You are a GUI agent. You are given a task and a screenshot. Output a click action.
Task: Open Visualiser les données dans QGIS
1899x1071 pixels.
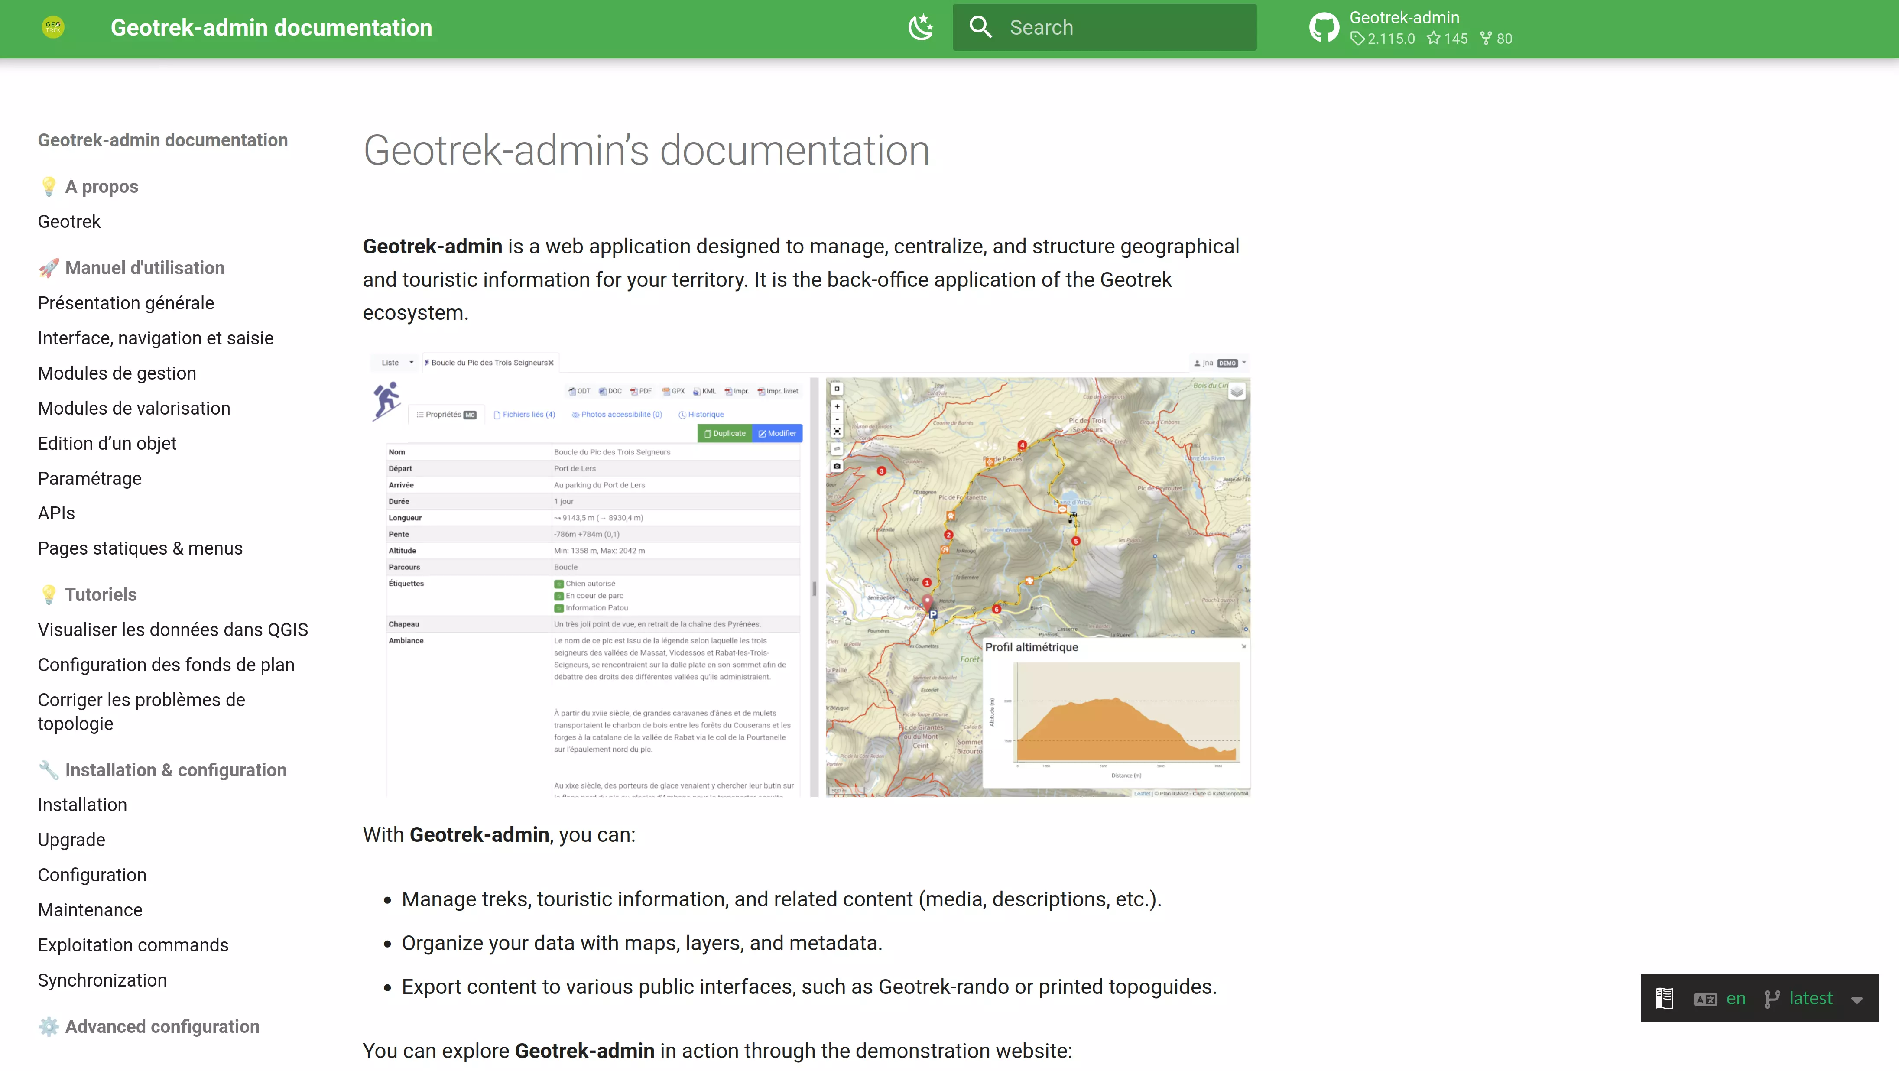click(x=173, y=630)
